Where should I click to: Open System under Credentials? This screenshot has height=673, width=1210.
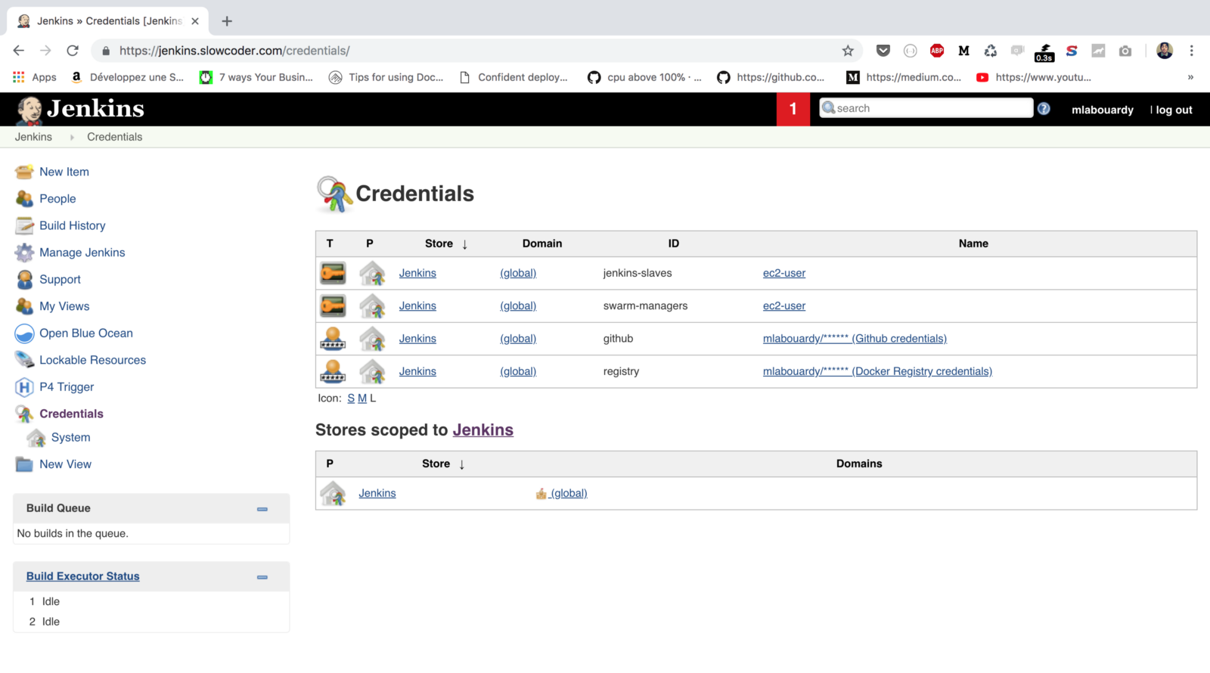click(70, 437)
